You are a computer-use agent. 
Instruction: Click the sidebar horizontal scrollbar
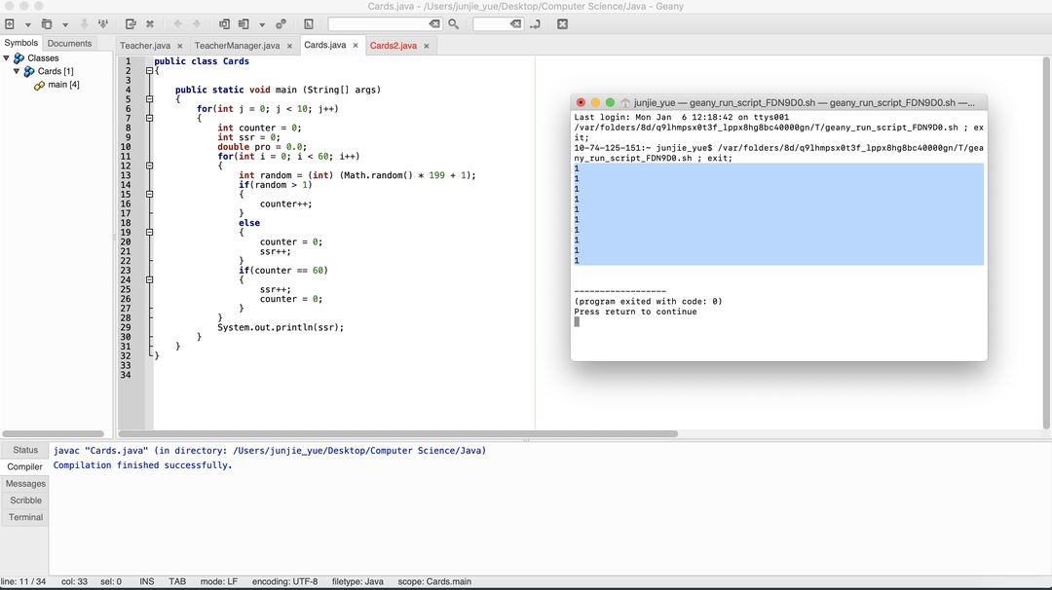click(x=53, y=434)
